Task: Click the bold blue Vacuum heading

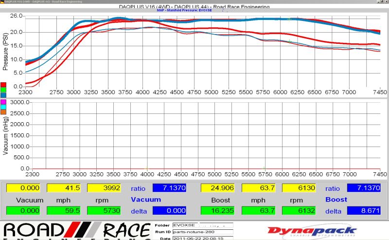Action: coord(146,200)
